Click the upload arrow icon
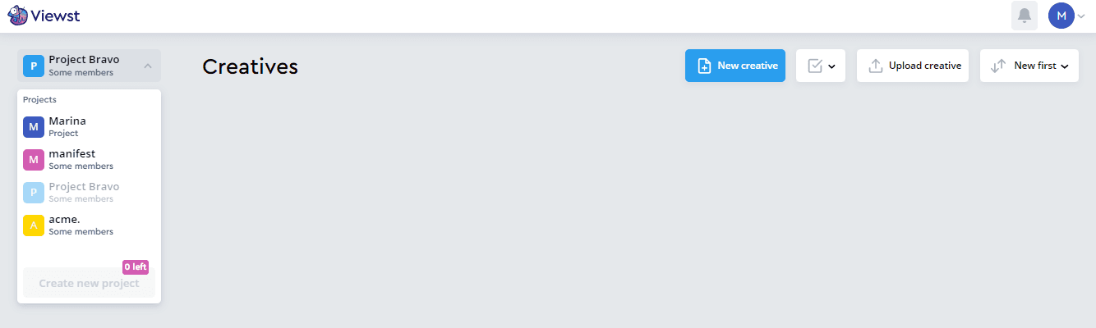The width and height of the screenshot is (1096, 328). pos(876,66)
